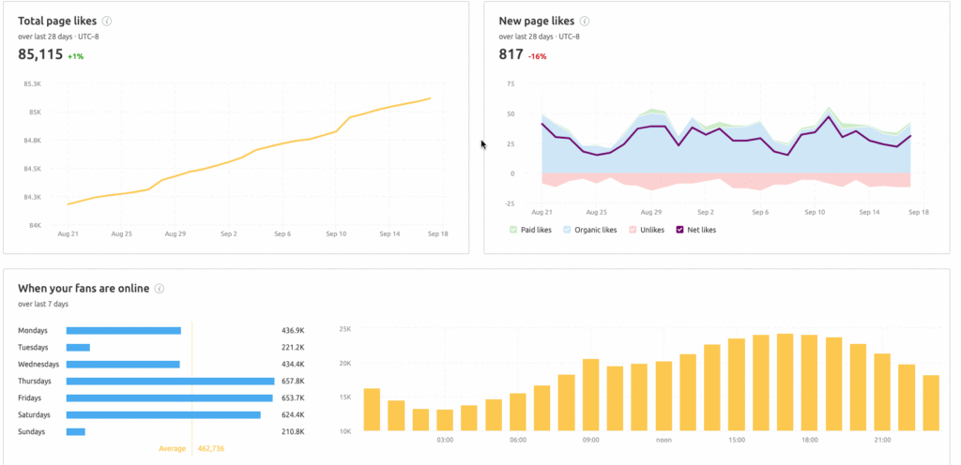Select the Fridays bar in weekday chart
This screenshot has height=465, width=961.
click(169, 398)
